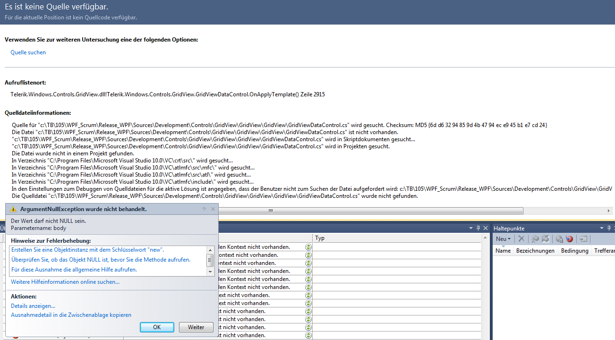This screenshot has width=615, height=340.
Task: Click the warning triangle icon in the exception dialog title
Action: pyautogui.click(x=14, y=209)
